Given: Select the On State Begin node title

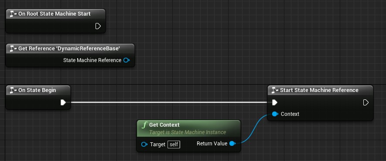Looking at the screenshot, I should (37, 90).
